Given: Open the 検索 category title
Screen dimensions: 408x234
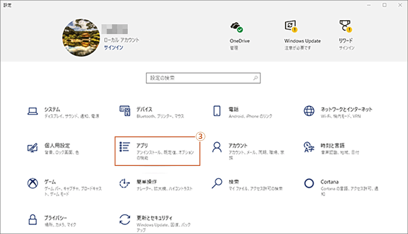Looking at the screenshot, I should click(234, 182).
